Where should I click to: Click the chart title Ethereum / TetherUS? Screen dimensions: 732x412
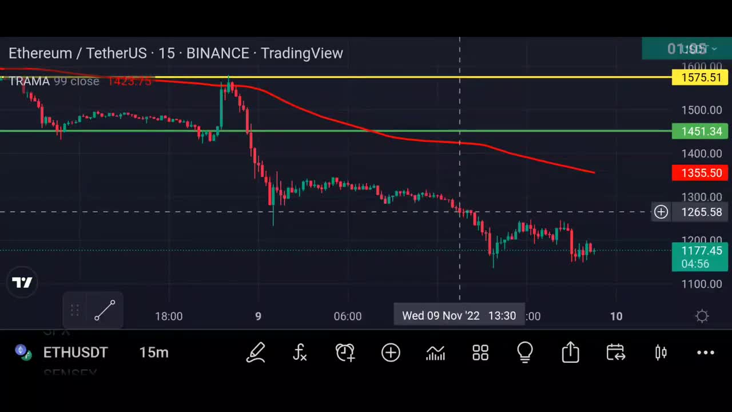78,53
